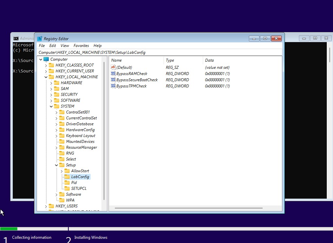Click the MountedDevices folder icon
This screenshot has width=333, height=243.
(61, 142)
